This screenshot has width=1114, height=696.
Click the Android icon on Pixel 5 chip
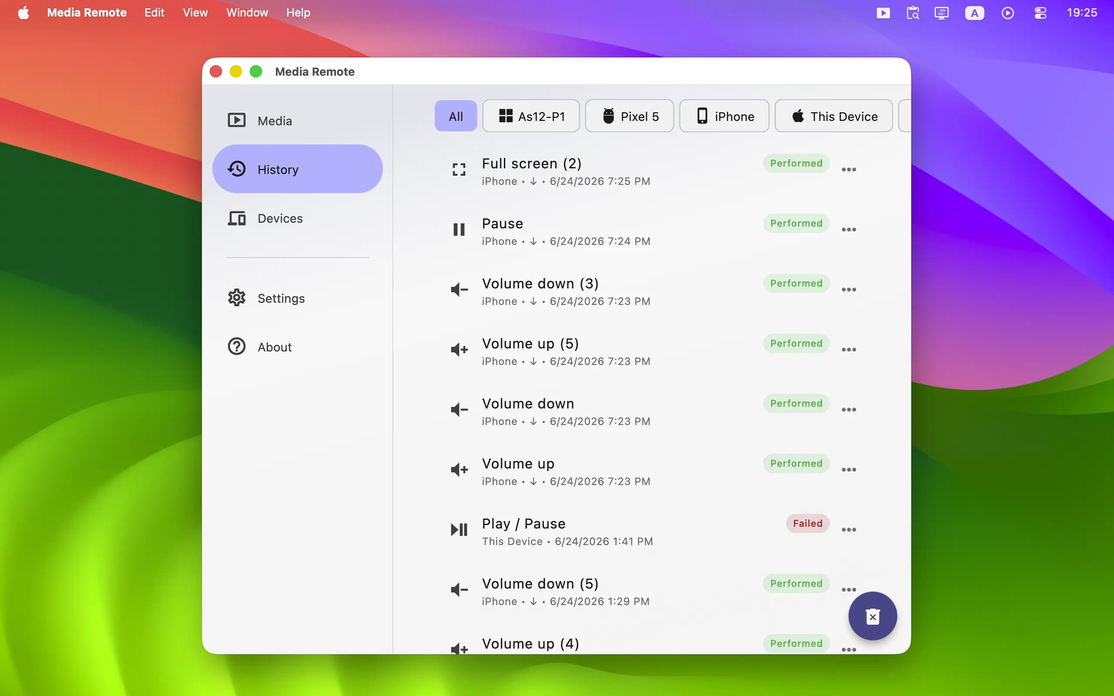pos(608,116)
